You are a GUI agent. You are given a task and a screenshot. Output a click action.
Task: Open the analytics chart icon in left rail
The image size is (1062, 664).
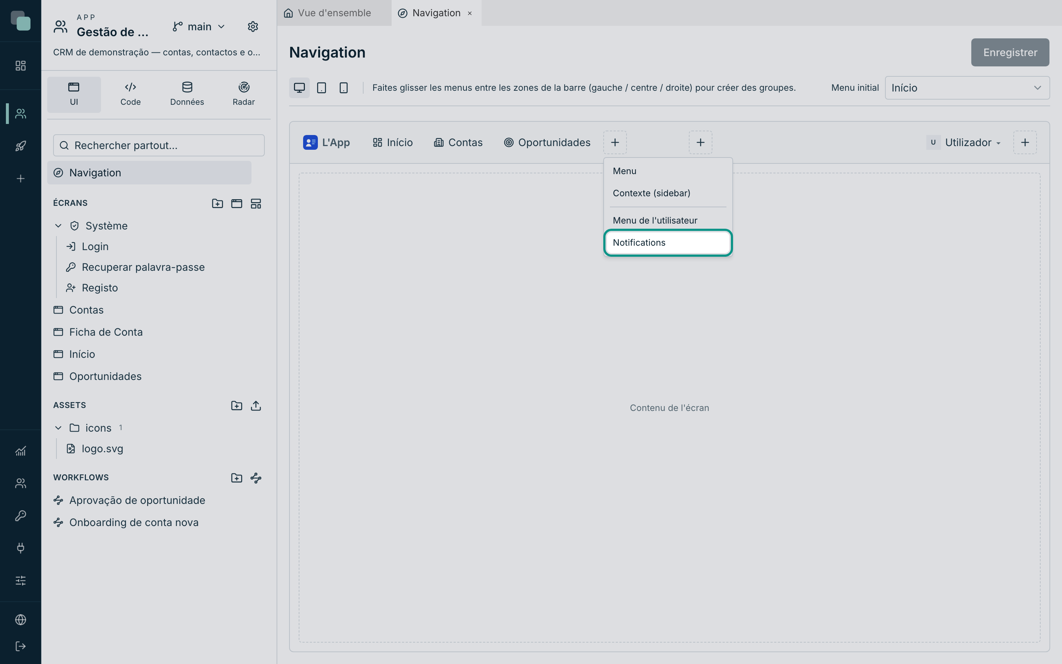tap(21, 451)
